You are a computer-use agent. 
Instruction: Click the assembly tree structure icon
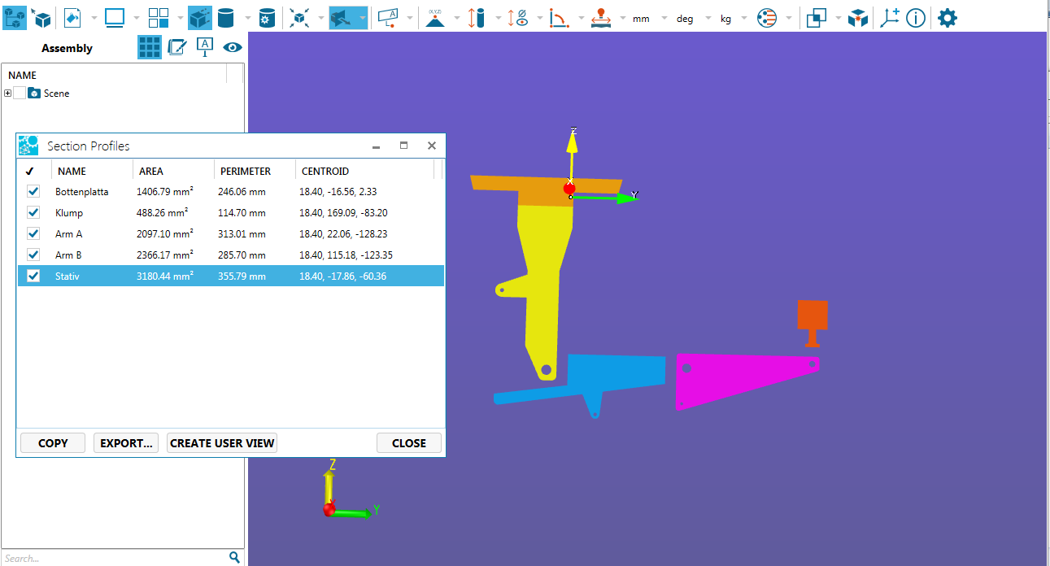pyautogui.click(x=15, y=17)
